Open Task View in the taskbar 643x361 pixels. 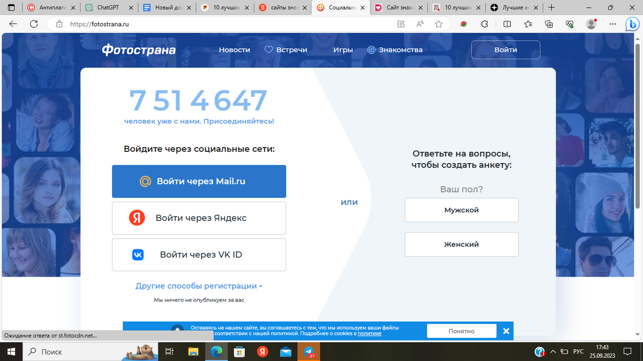[x=168, y=351]
